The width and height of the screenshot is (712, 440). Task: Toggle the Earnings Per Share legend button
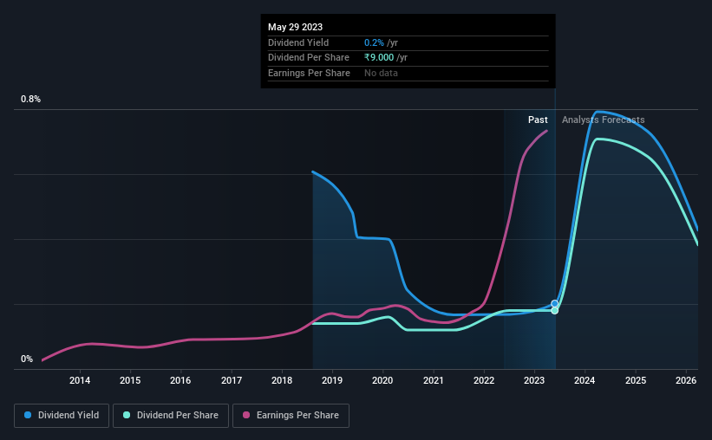[291, 416]
